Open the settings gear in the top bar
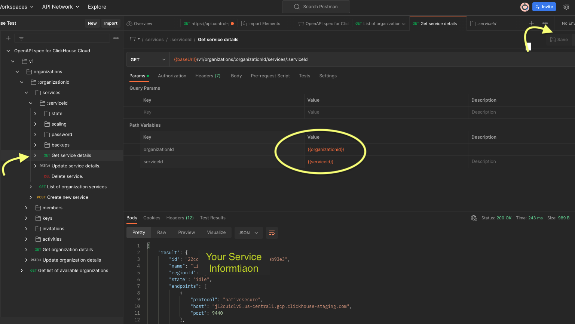575x324 pixels. tap(566, 7)
